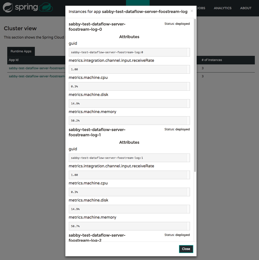Click the Status: deployed label for log-2
The image size is (259, 260).
pos(177,235)
